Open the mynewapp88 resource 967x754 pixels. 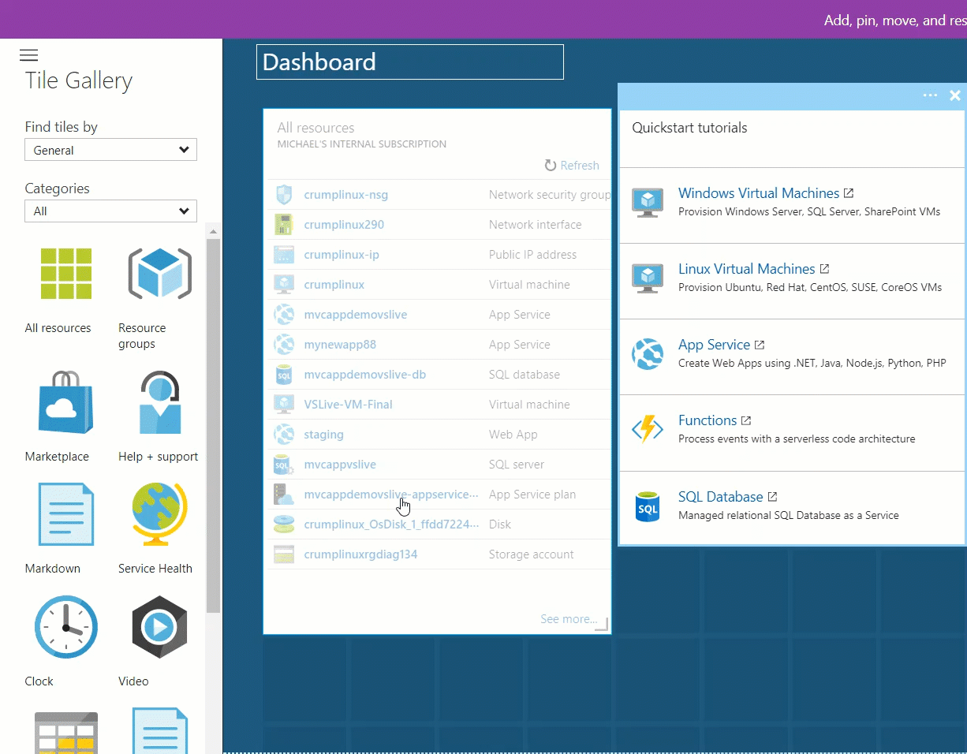point(340,345)
